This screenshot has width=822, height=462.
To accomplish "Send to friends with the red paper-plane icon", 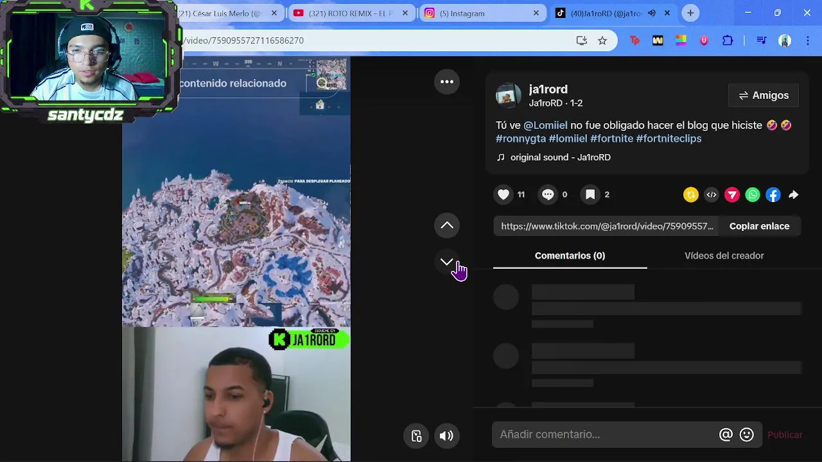I will [732, 195].
